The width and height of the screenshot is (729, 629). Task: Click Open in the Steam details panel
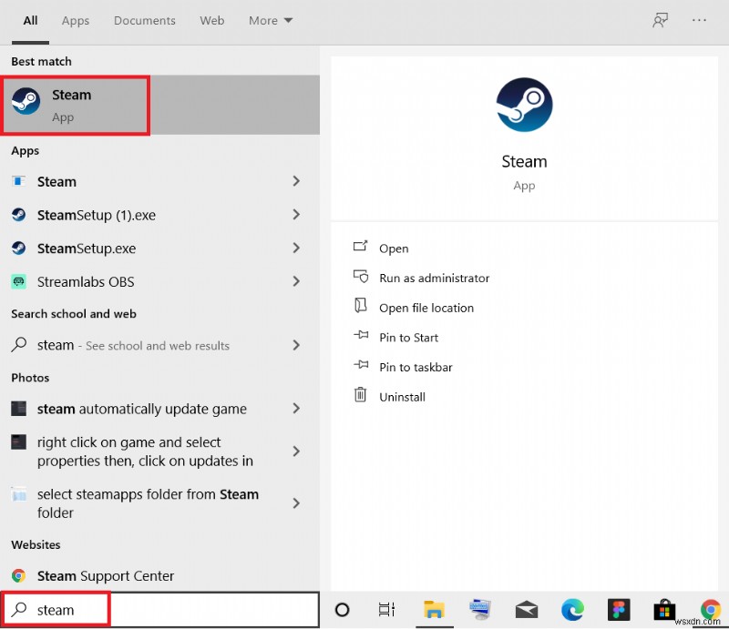pyautogui.click(x=394, y=249)
